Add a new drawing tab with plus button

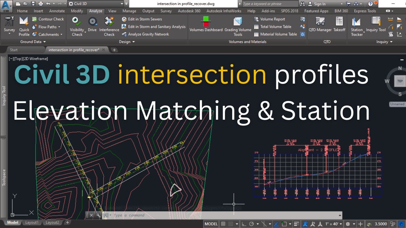click(x=115, y=50)
